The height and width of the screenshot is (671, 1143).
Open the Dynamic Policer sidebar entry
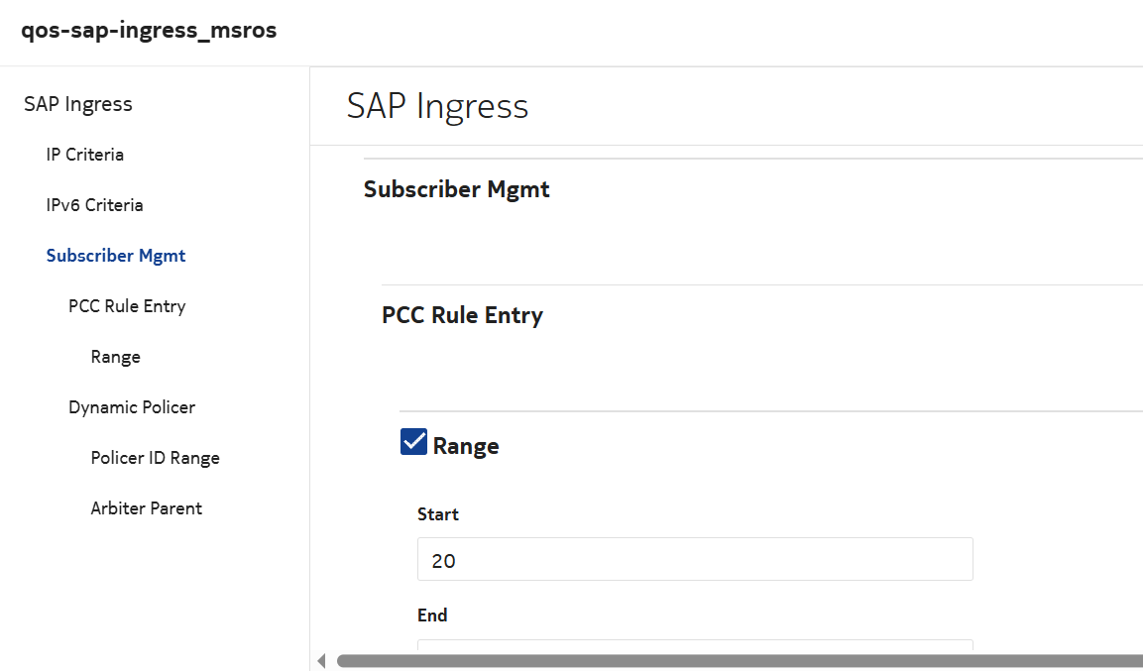[132, 407]
